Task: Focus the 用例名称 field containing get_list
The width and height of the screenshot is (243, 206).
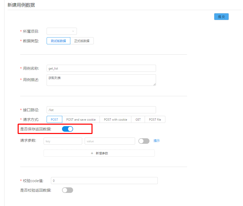Action: pos(101,68)
